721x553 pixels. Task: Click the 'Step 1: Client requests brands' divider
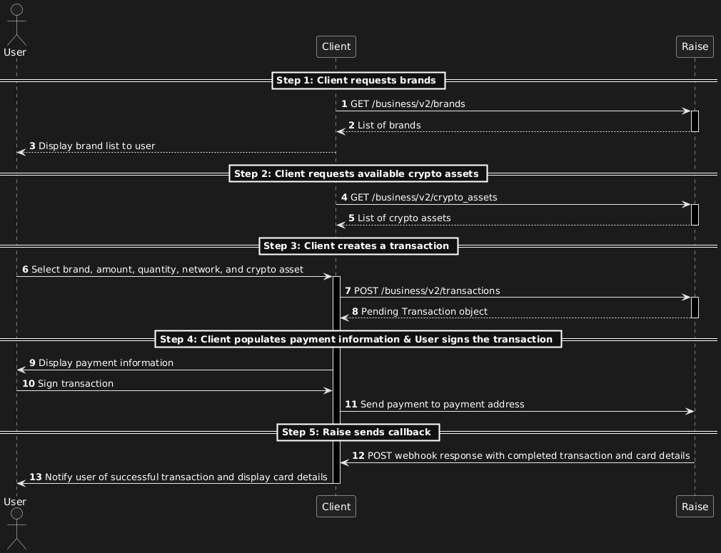(359, 81)
